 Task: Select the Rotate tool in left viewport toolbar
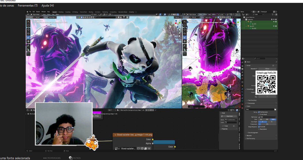[x=28, y=34]
